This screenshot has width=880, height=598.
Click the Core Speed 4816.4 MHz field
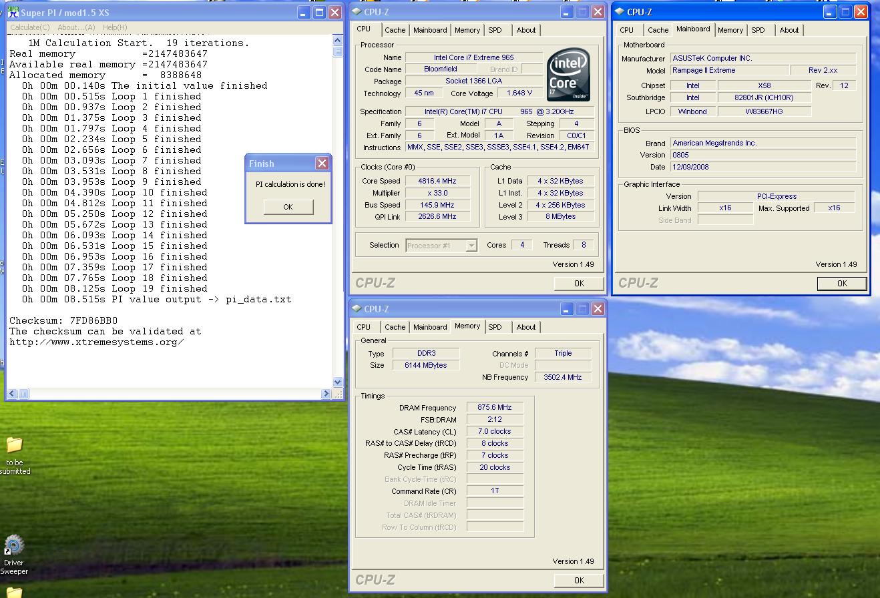pyautogui.click(x=437, y=181)
